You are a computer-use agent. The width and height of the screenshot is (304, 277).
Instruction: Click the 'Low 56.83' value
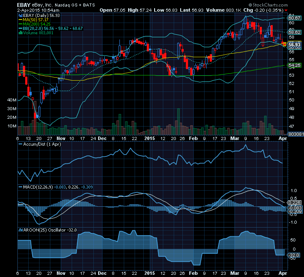tap(165, 10)
